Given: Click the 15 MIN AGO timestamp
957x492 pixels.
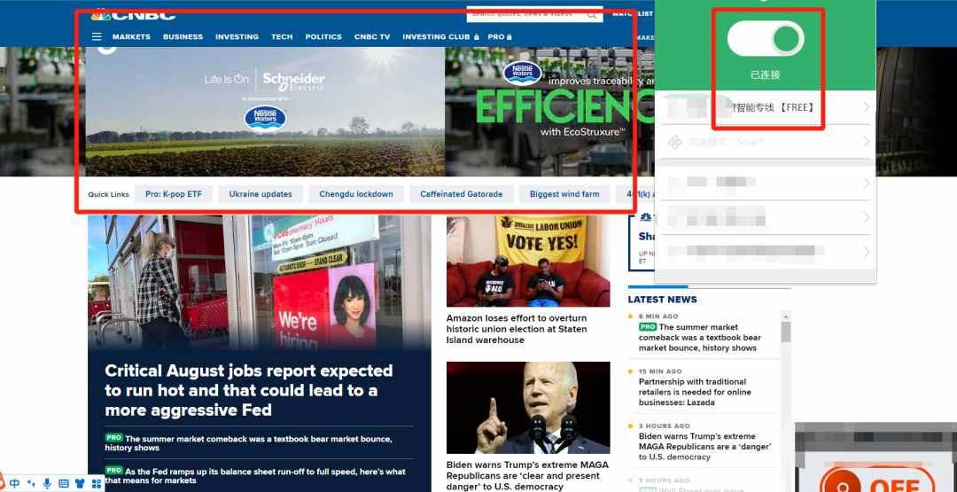Looking at the screenshot, I should 660,371.
